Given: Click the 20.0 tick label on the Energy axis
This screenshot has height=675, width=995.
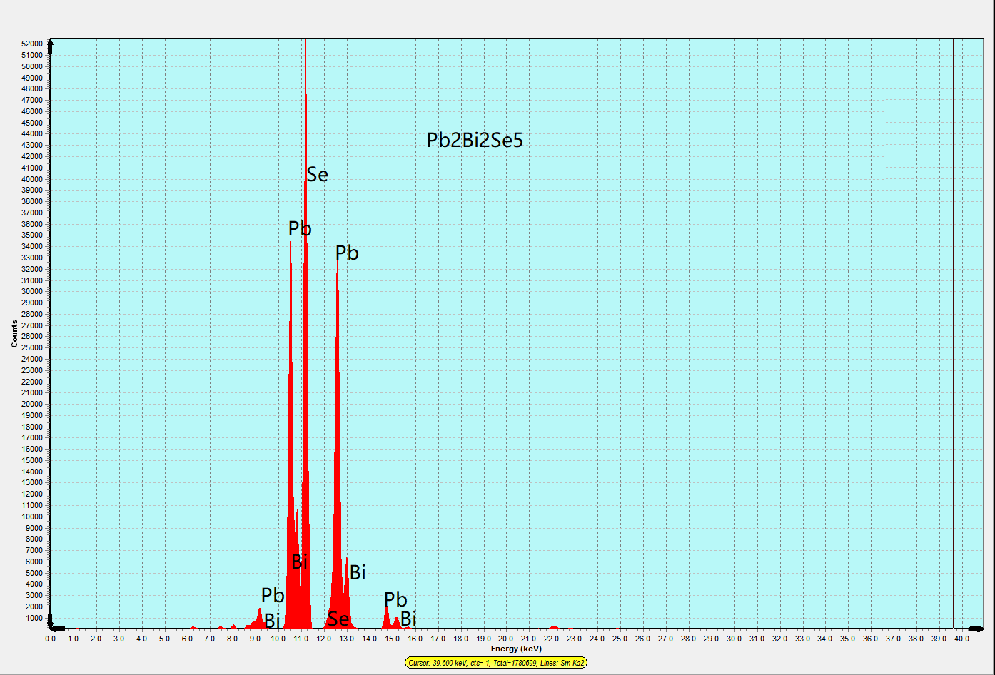Looking at the screenshot, I should point(505,639).
